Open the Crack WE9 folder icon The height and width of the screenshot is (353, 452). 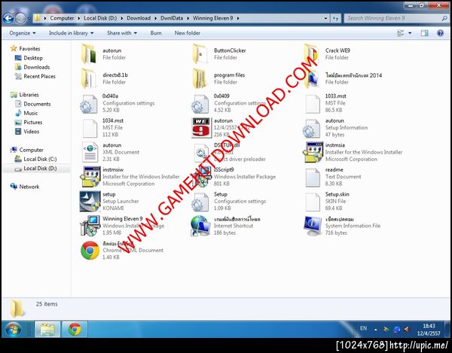pos(311,53)
